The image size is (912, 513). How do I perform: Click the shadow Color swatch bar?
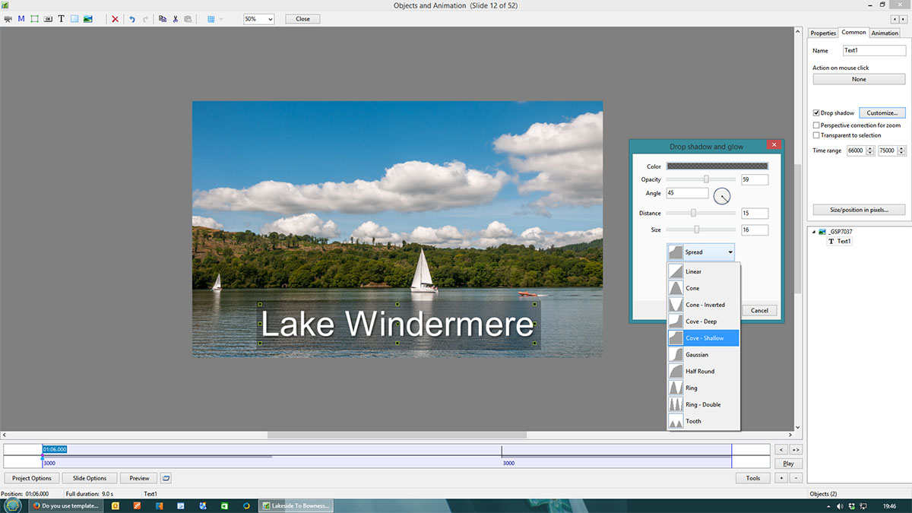717,166
